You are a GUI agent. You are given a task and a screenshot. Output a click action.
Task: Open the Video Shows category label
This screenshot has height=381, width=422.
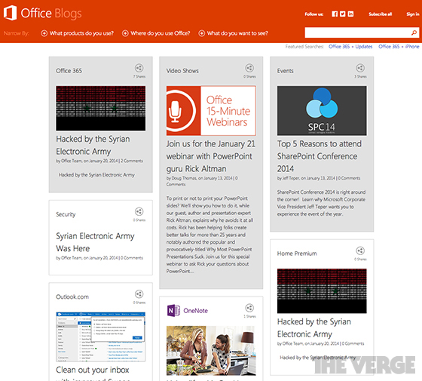[x=182, y=71]
